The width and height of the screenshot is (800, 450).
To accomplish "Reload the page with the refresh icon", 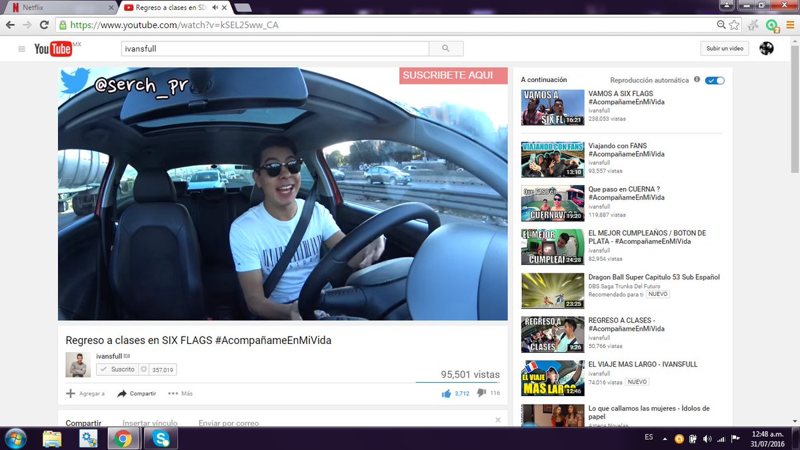I will pyautogui.click(x=44, y=25).
